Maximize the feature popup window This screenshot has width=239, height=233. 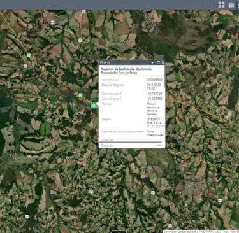(x=158, y=62)
